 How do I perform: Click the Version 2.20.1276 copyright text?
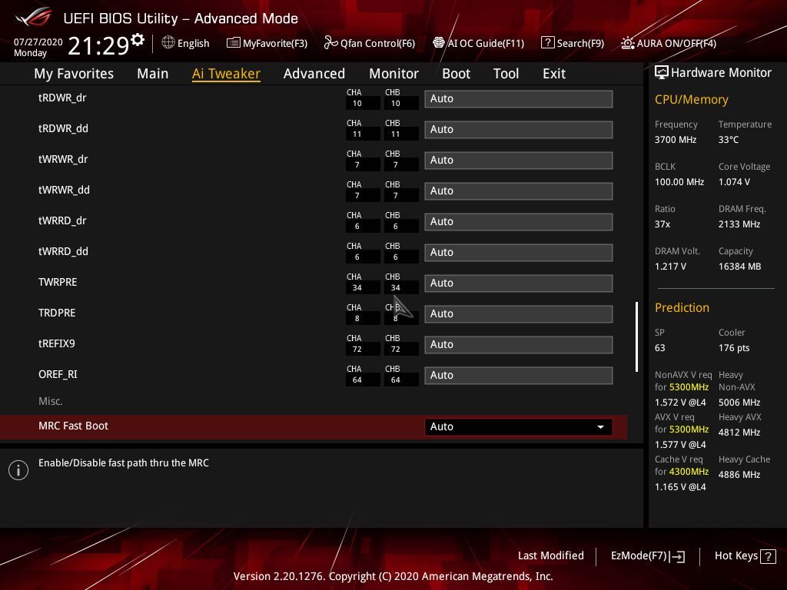393,576
